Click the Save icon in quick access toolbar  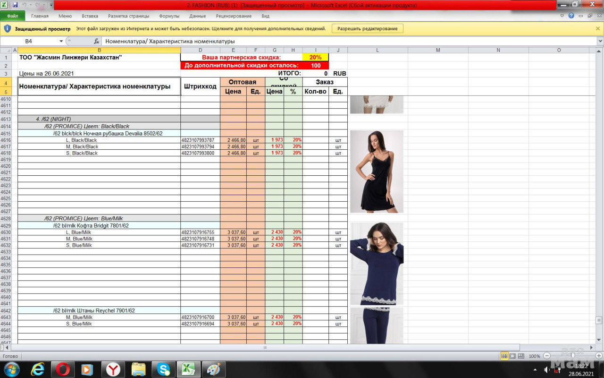(15, 5)
